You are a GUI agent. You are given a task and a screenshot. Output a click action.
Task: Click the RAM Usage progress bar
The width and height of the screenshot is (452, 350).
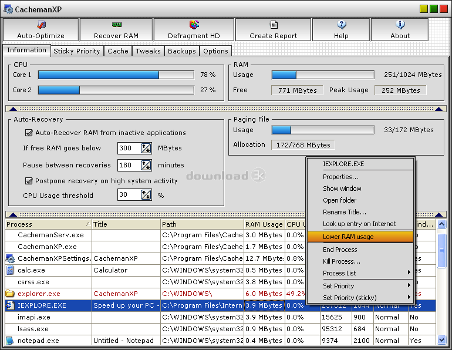(323, 75)
